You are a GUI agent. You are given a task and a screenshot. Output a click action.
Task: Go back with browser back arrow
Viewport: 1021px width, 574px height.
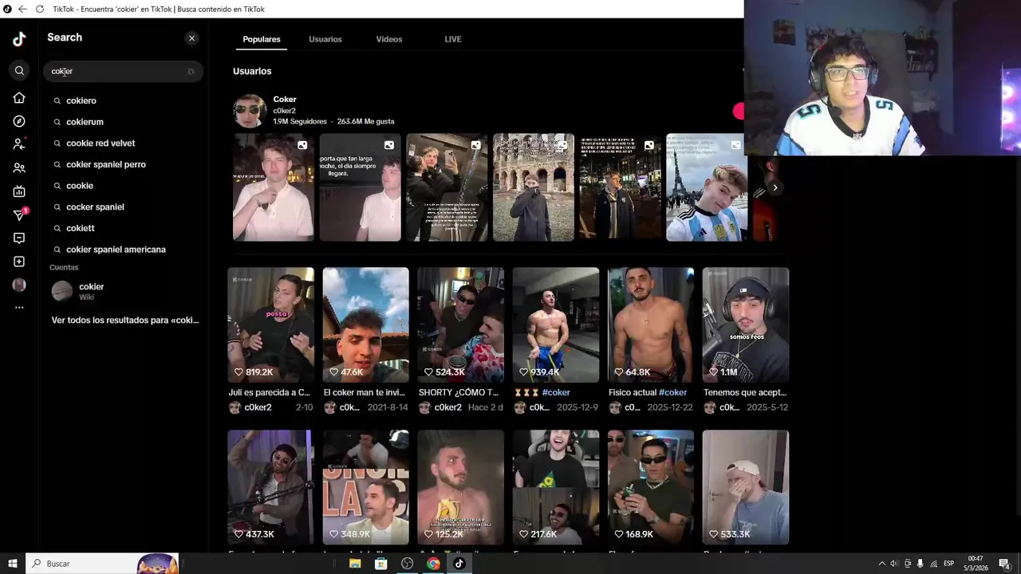(22, 9)
